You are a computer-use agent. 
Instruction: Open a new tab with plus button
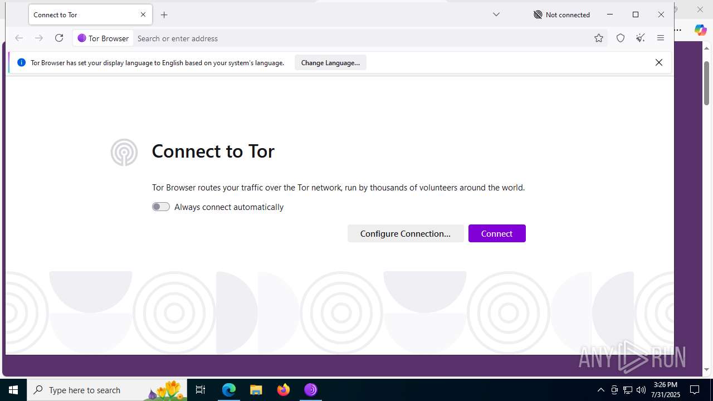click(164, 15)
